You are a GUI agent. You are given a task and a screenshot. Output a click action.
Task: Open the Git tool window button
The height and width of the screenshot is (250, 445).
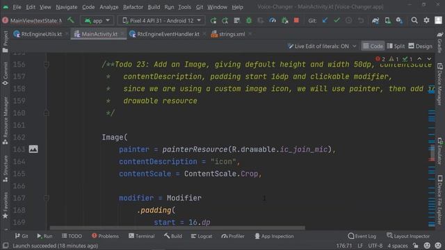(x=22, y=236)
